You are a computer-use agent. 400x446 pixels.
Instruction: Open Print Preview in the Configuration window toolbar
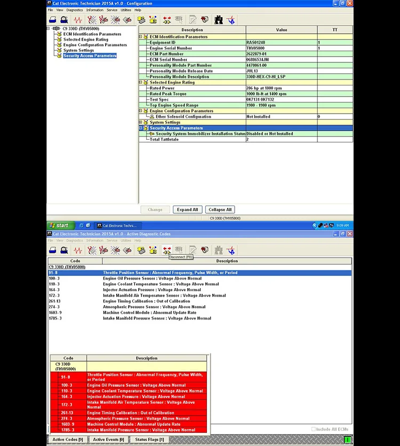64,20
